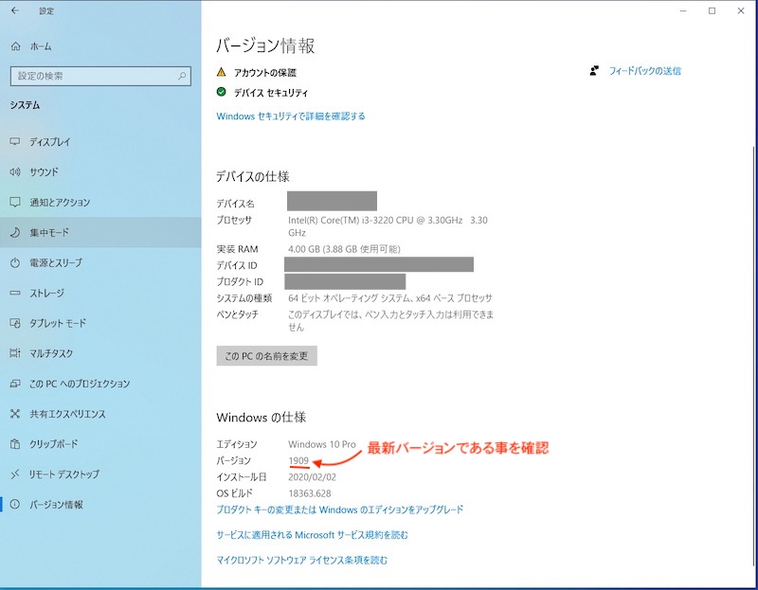Open 共有エクスペリエンス page
The width and height of the screenshot is (758, 590).
tap(67, 414)
